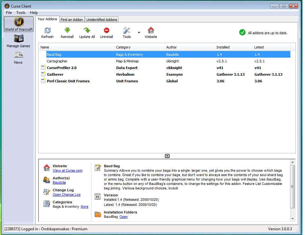Click the Change Log pencil icon
This screenshot has width=305, height=235.
point(47,192)
